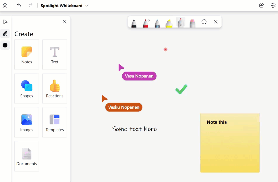Close the inking toolbar
The height and width of the screenshot is (182, 278).
point(216,22)
